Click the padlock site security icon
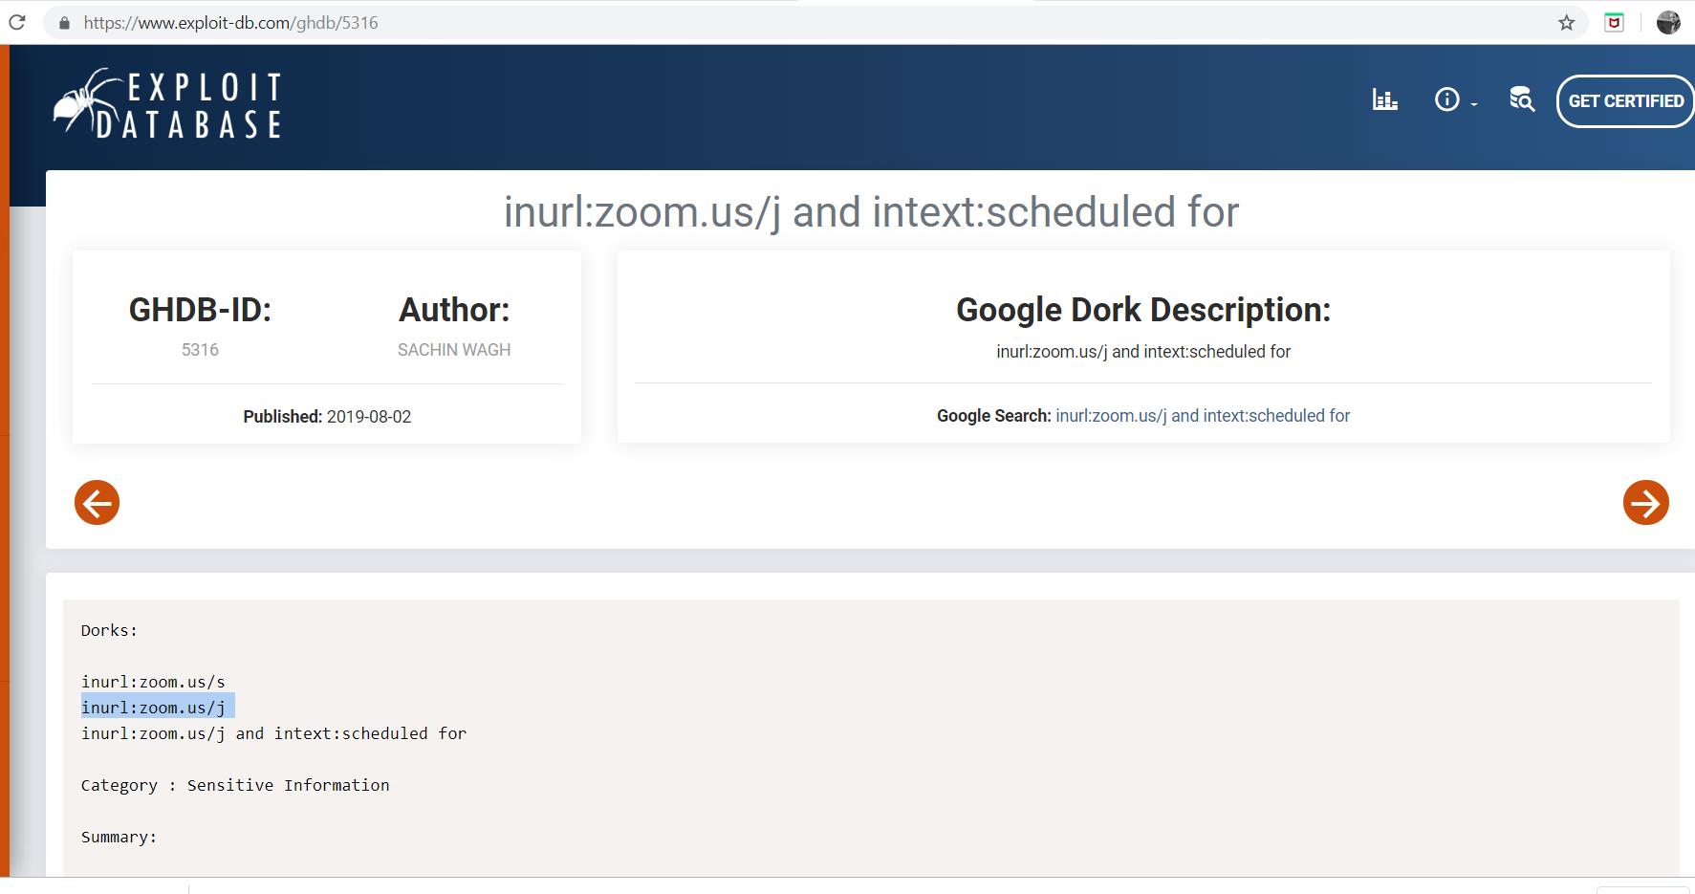1695x894 pixels. [x=64, y=23]
